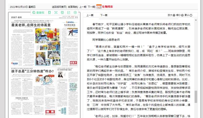Image resolution: width=203 pixels, height=118 pixels.
Task: Click the article scrollbar up arrow
Action: [196, 20]
